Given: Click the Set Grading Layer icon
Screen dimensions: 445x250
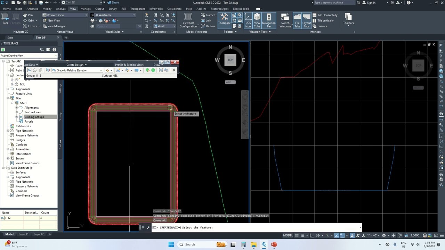Looking at the screenshot, I should [40, 70].
